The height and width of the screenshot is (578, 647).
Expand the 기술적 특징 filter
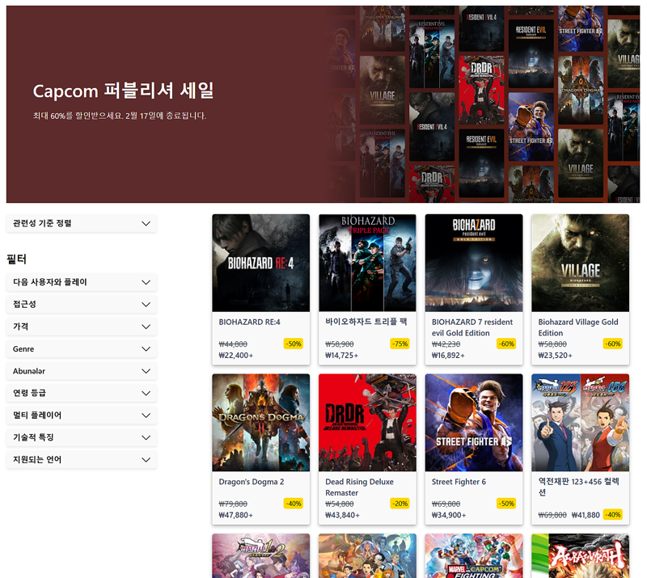(x=82, y=437)
